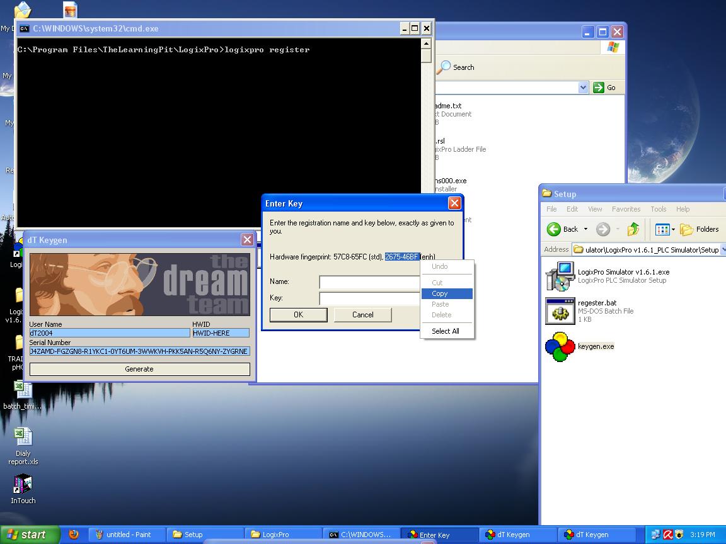Image resolution: width=726 pixels, height=544 pixels.
Task: Choose Paste in the context menu
Action: [x=447, y=304]
